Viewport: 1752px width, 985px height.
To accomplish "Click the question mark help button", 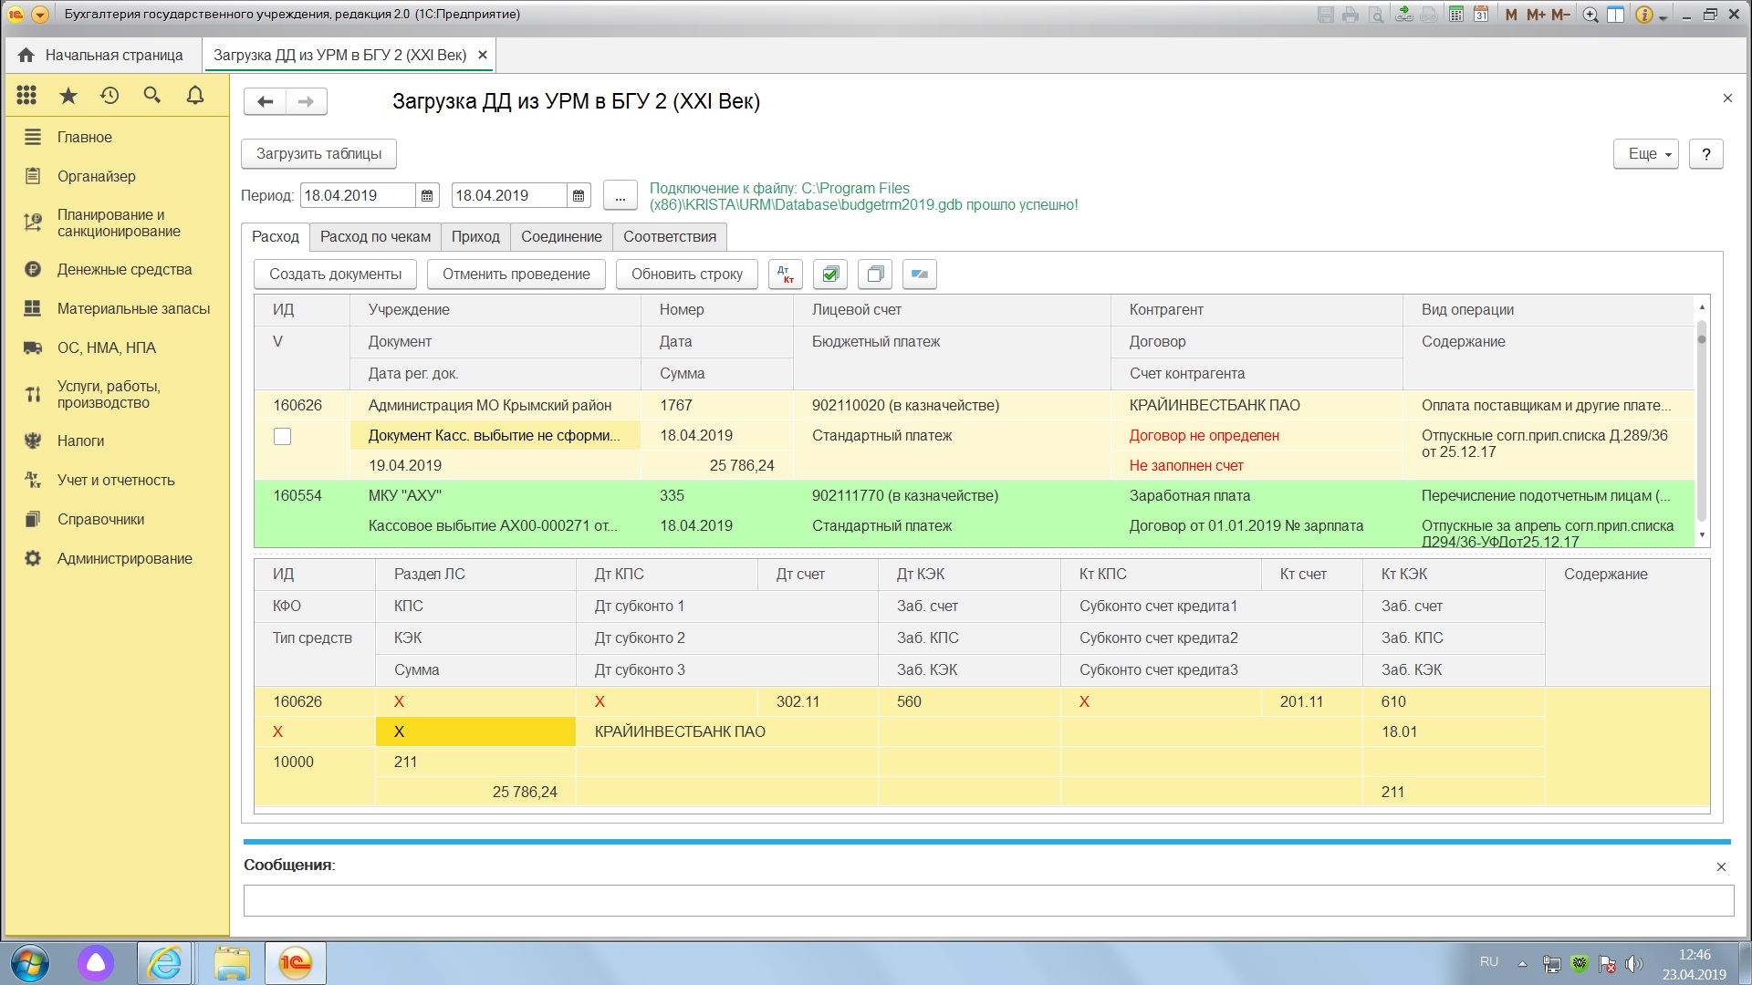I will tap(1705, 153).
